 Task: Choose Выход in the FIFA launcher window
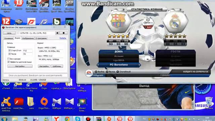144,86
